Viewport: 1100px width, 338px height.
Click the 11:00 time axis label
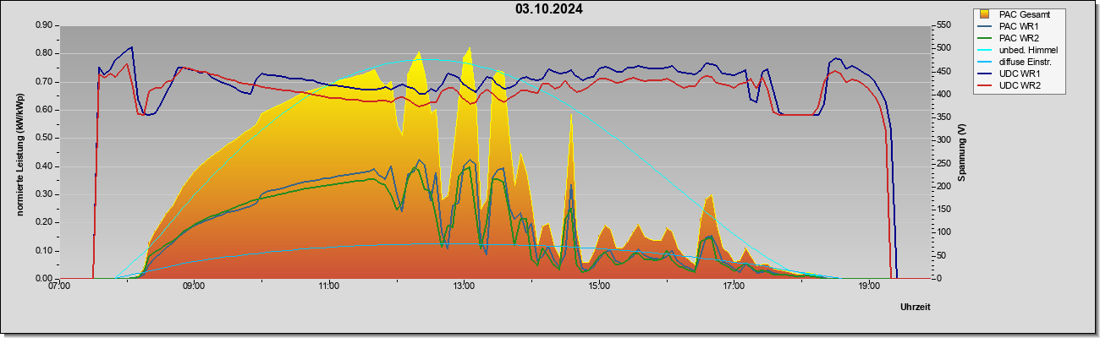pos(328,287)
